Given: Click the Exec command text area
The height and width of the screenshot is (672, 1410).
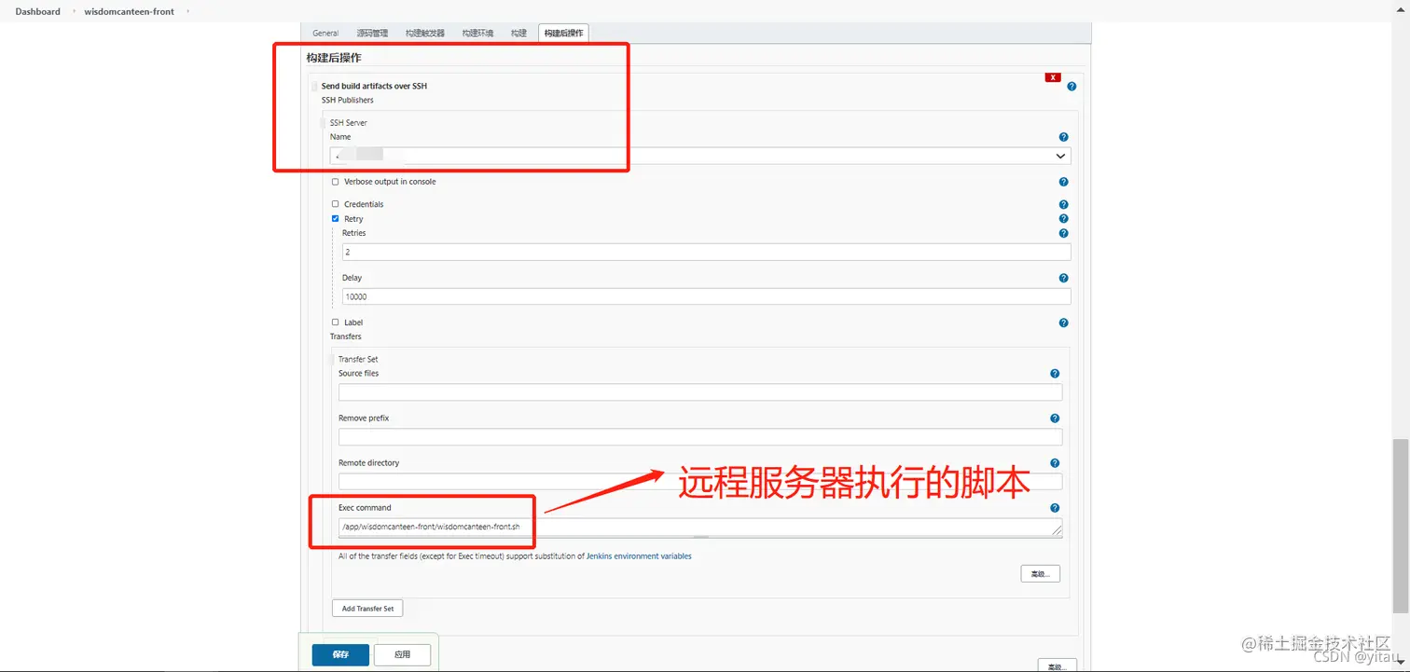Looking at the screenshot, I should point(700,528).
